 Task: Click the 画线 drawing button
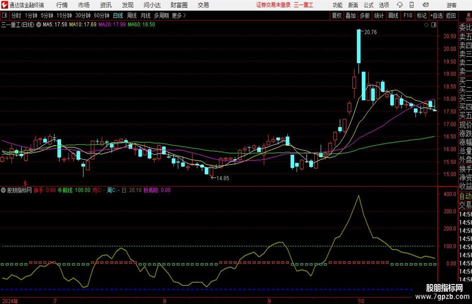click(393, 15)
